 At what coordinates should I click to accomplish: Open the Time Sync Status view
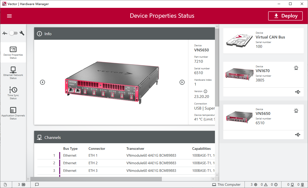click(x=13, y=93)
